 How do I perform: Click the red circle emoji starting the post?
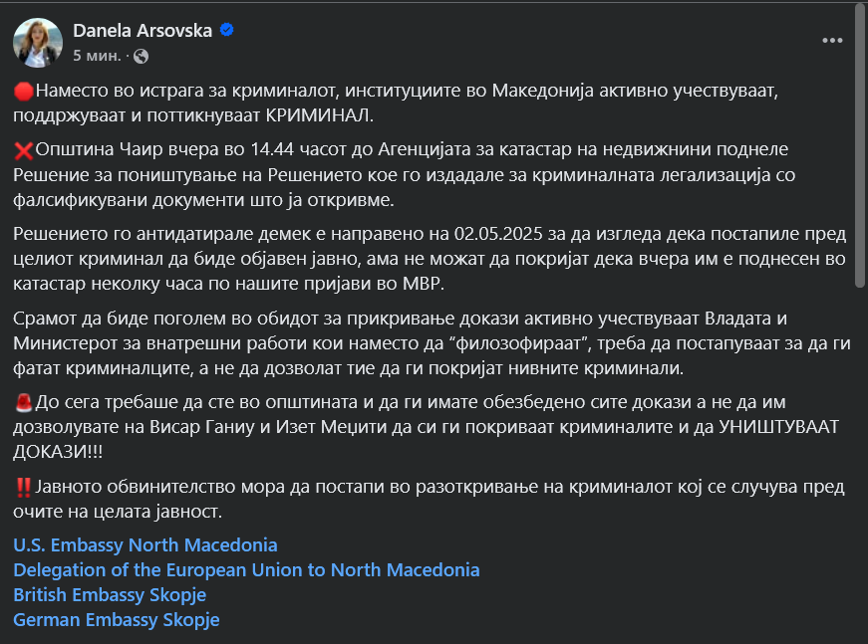[24, 92]
